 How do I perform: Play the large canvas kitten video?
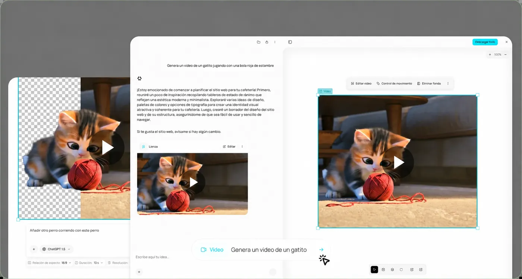[398, 162]
